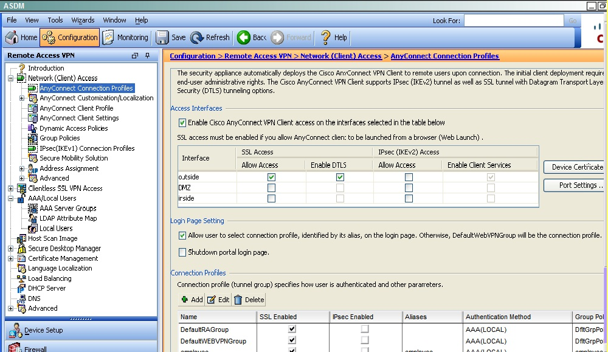Check SSL Allow Access for inside
Image resolution: width=608 pixels, height=352 pixels.
click(271, 198)
